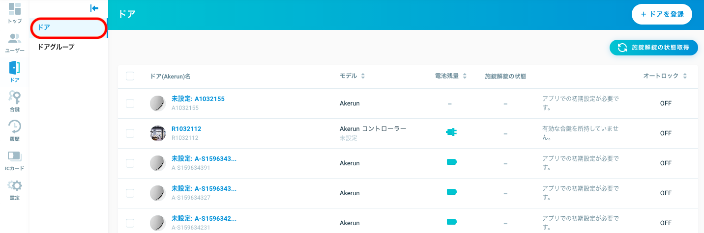Toggle the select-all doors checkbox
704x233 pixels.
tap(130, 76)
